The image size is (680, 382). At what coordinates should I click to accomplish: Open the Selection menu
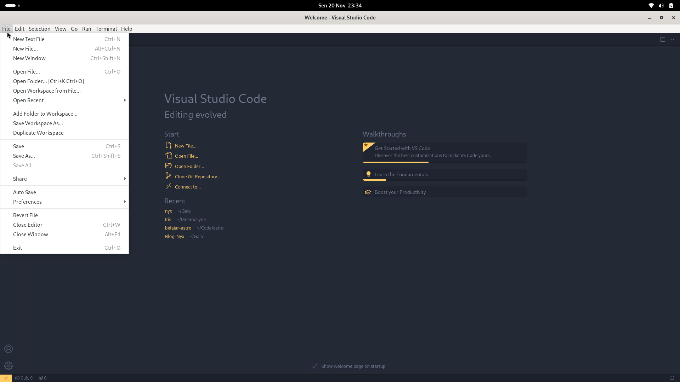coord(39,29)
